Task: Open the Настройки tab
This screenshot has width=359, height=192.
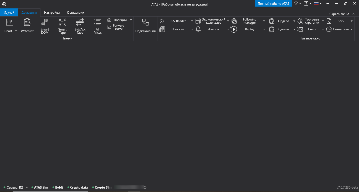Action: [x=52, y=12]
